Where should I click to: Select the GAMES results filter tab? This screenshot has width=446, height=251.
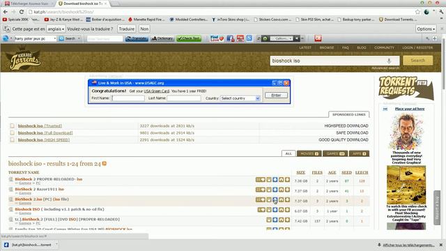pyautogui.click(x=335, y=153)
